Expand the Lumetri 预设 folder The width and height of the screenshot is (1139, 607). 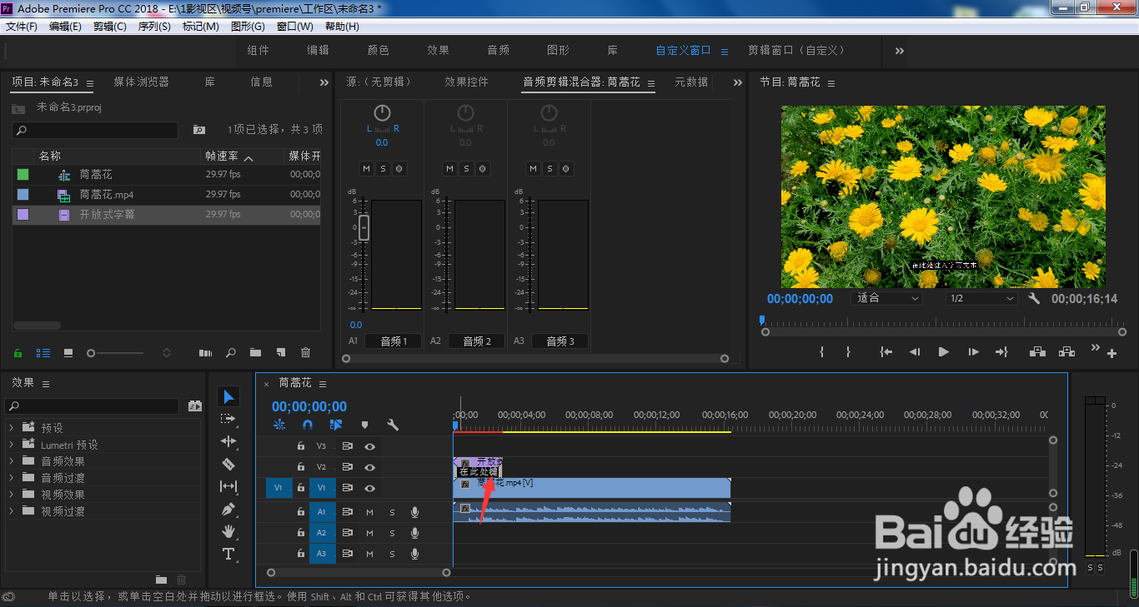11,445
